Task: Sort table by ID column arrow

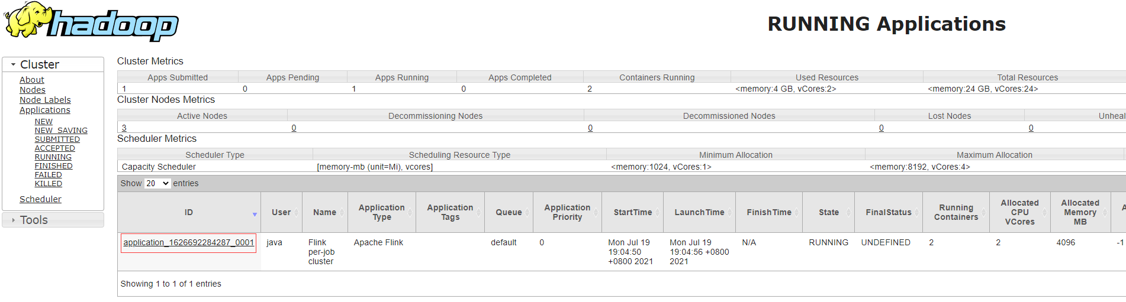Action: 255,214
